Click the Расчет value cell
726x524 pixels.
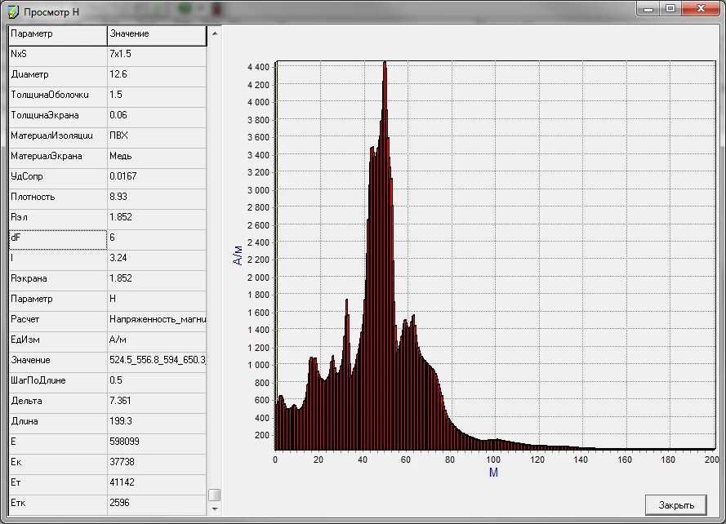(x=157, y=319)
